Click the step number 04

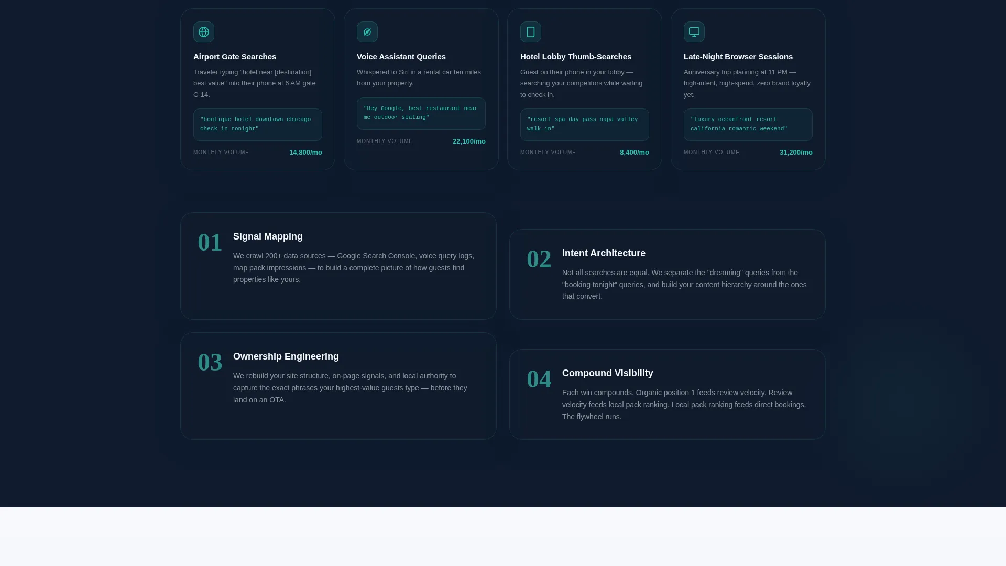point(539,379)
